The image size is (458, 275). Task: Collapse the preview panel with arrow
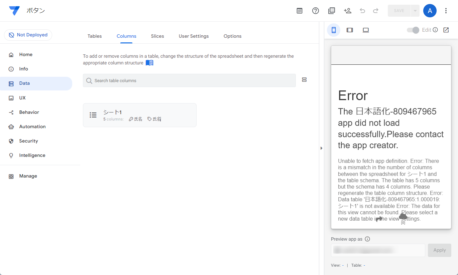pos(321,148)
